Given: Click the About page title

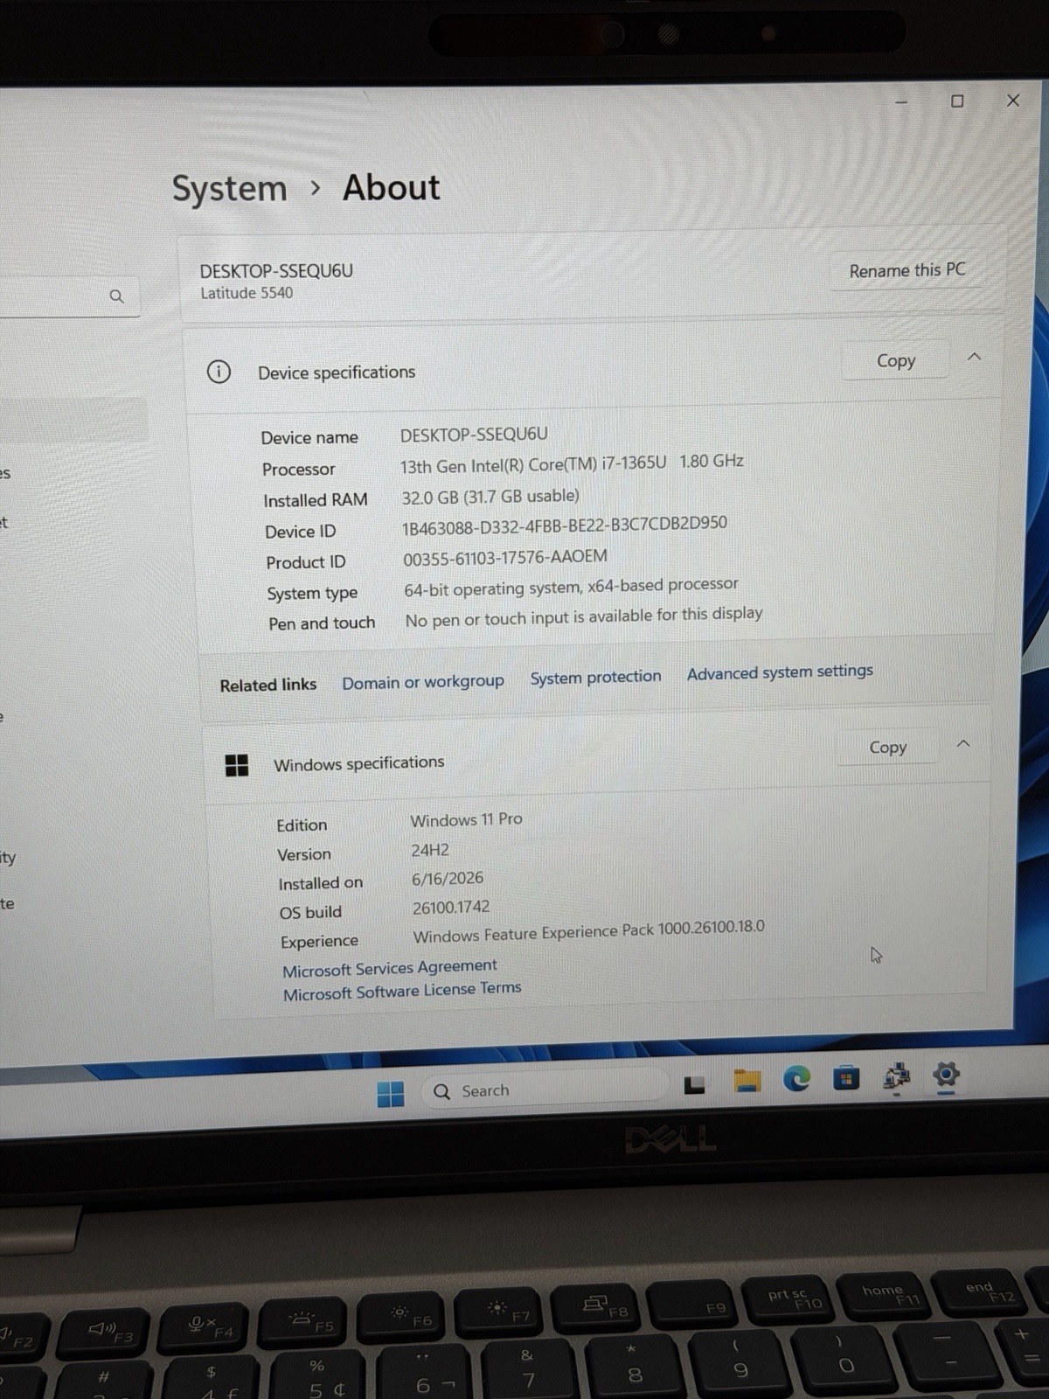Looking at the screenshot, I should click(391, 187).
